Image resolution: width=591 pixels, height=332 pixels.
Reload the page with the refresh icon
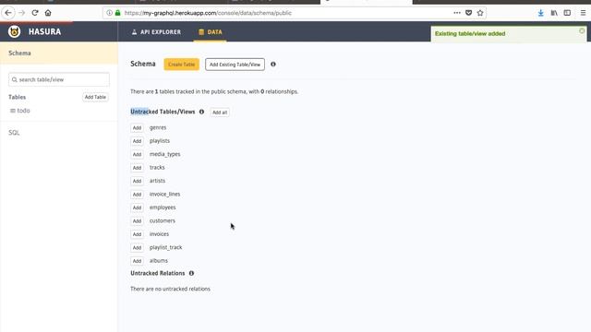pos(35,13)
